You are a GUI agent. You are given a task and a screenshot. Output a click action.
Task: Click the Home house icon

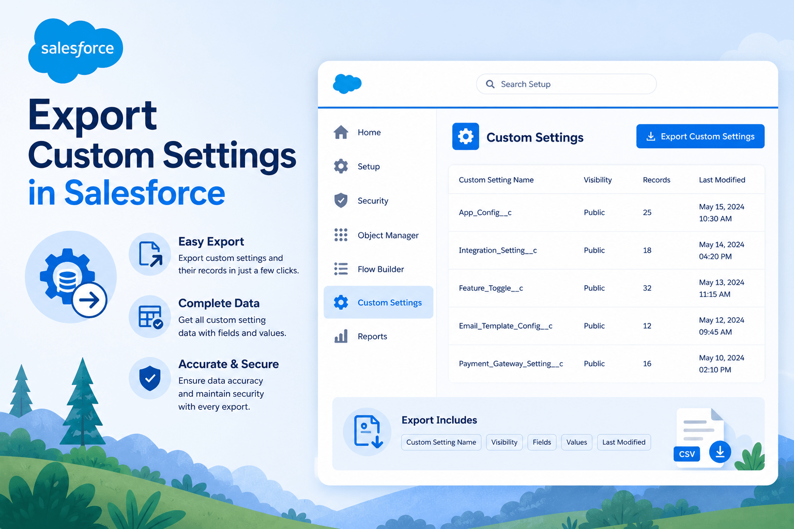coord(341,132)
